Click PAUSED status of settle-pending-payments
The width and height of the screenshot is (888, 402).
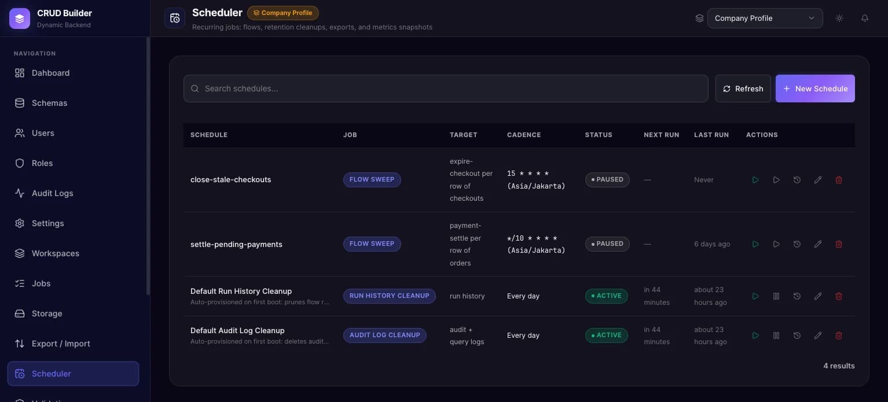(x=607, y=244)
